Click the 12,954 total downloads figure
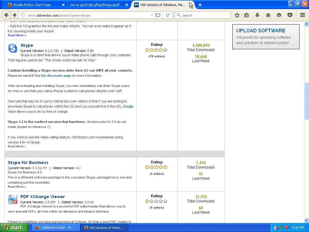 pos(201,197)
